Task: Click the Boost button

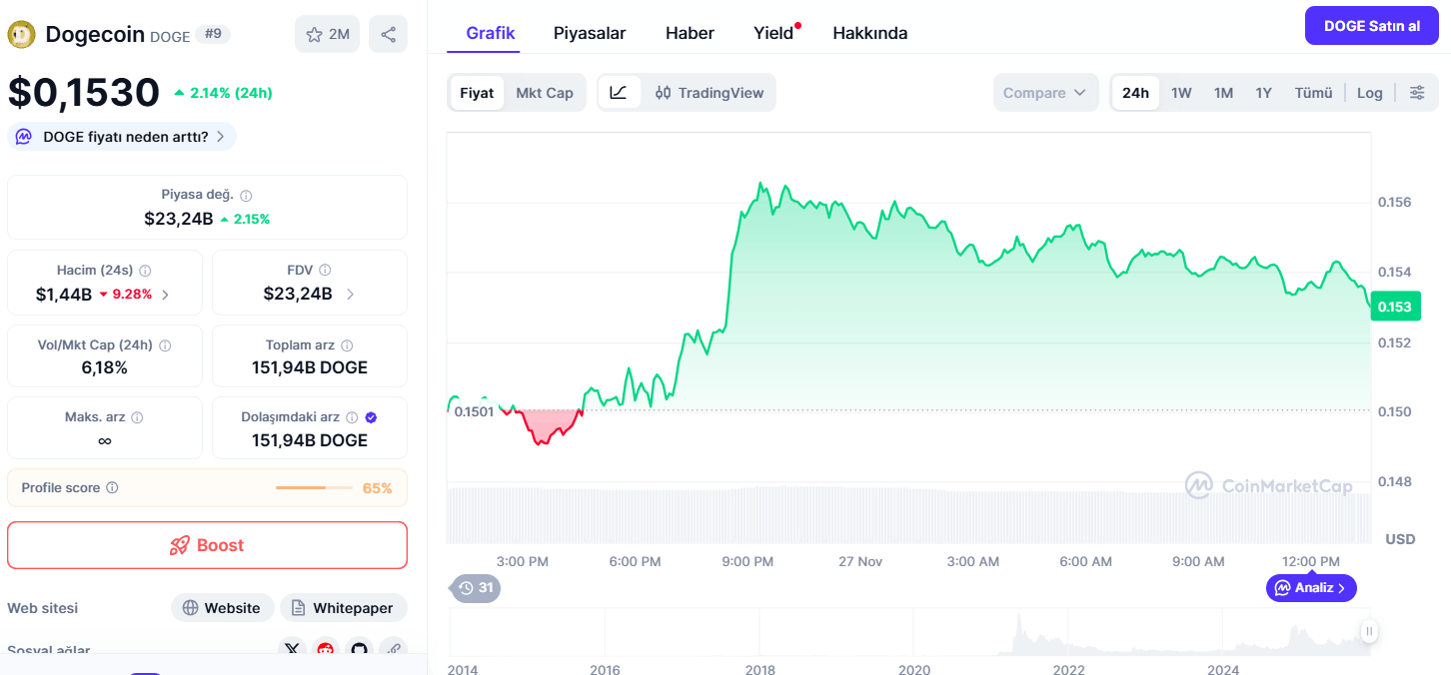Action: click(207, 545)
